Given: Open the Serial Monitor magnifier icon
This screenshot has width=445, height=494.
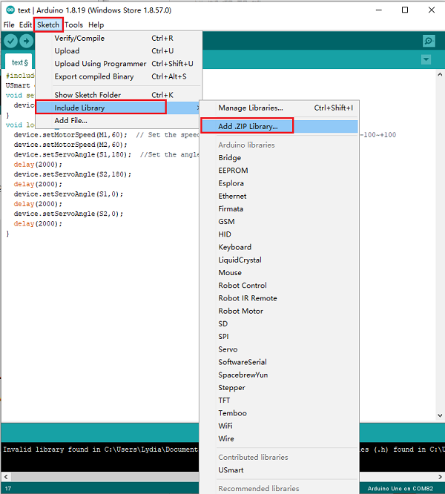Looking at the screenshot, I should tap(429, 41).
